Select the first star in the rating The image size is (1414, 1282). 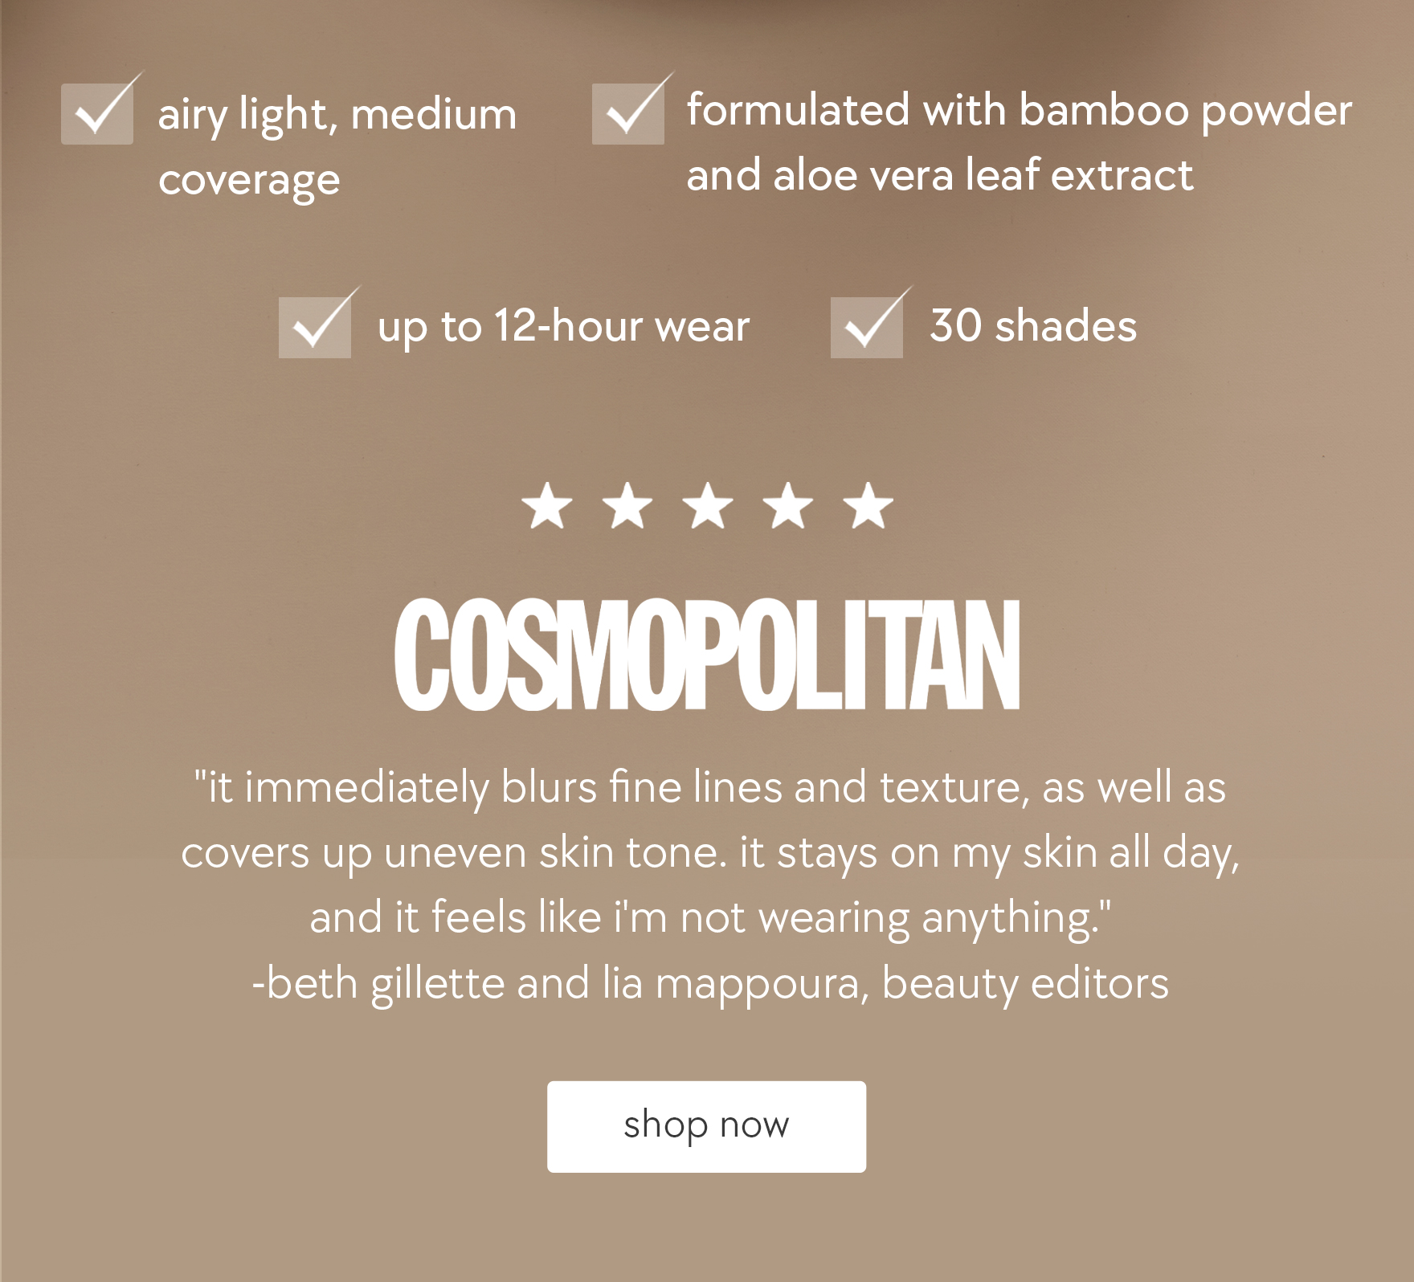(x=546, y=504)
